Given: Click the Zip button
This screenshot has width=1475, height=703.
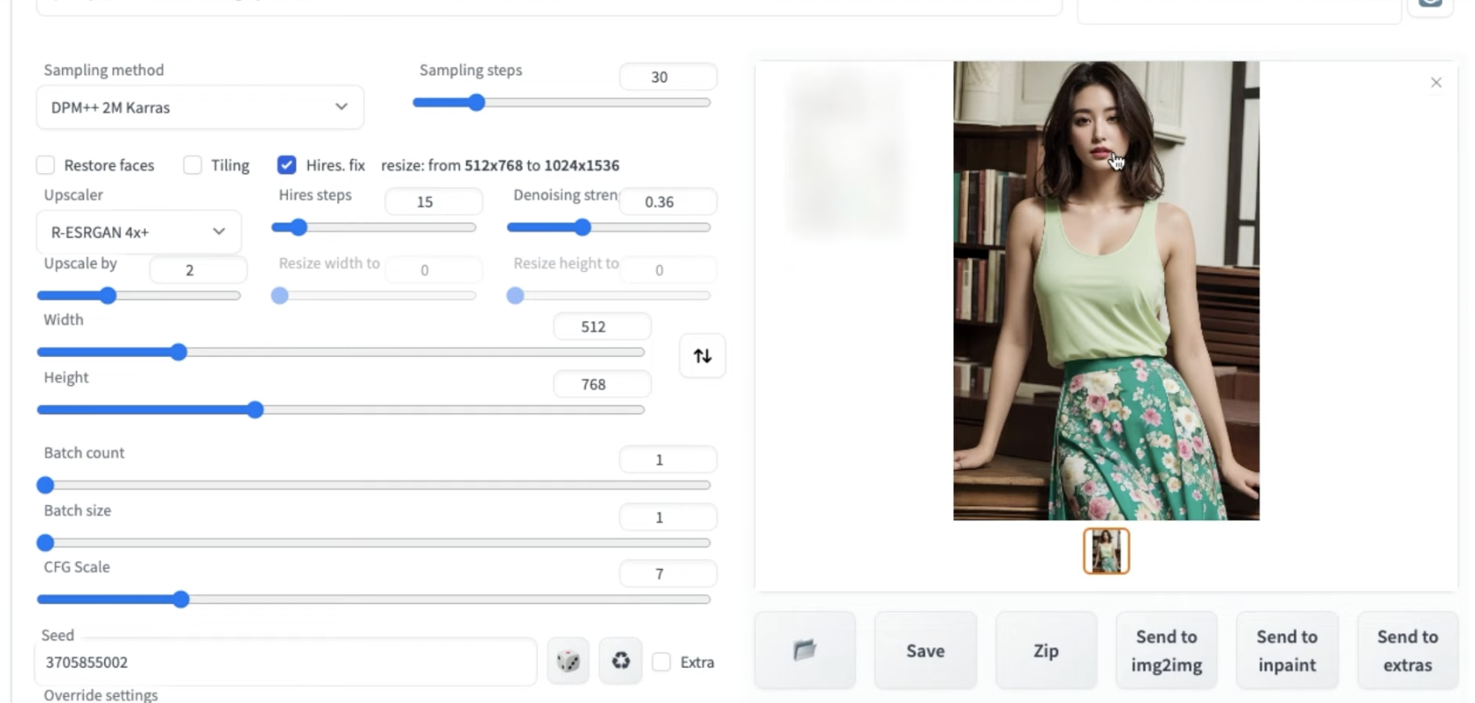Looking at the screenshot, I should pyautogui.click(x=1046, y=651).
